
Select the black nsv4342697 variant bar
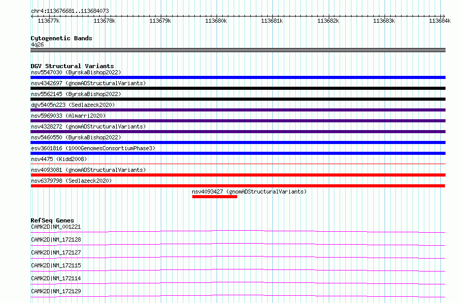[x=238, y=88]
